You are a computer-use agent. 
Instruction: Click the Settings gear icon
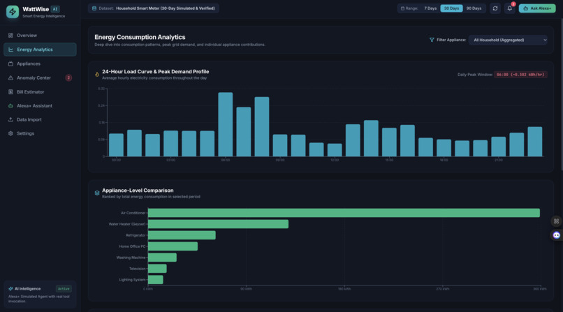tap(10, 133)
